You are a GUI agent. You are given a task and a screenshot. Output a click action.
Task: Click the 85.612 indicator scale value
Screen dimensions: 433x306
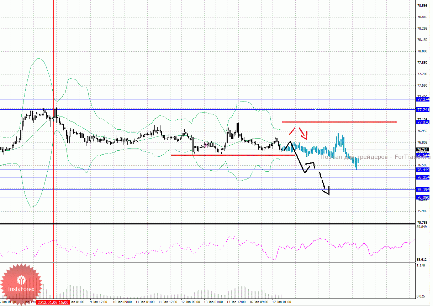(x=422, y=260)
